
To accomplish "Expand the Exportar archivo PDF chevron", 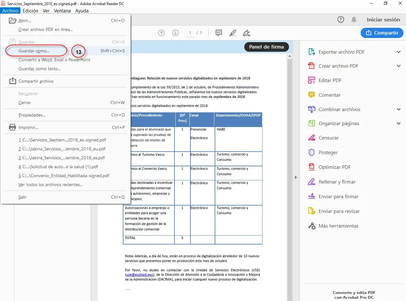I will coord(398,52).
